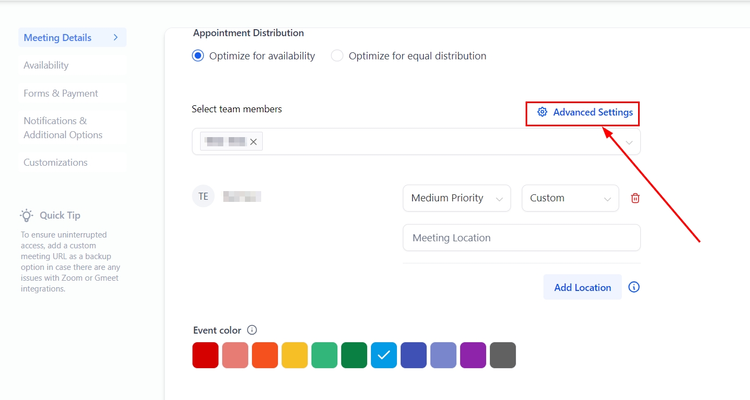Image resolution: width=750 pixels, height=400 pixels.
Task: Choose the purple event color swatch
Action: (x=473, y=355)
